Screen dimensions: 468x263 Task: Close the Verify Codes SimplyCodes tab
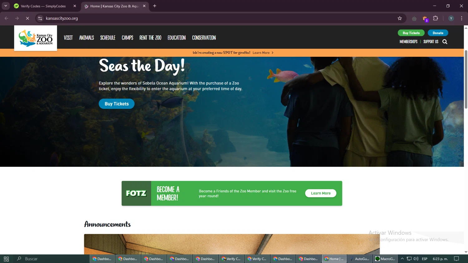coord(75,6)
